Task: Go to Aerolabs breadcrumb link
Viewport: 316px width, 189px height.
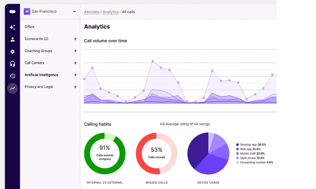Action: pos(92,12)
